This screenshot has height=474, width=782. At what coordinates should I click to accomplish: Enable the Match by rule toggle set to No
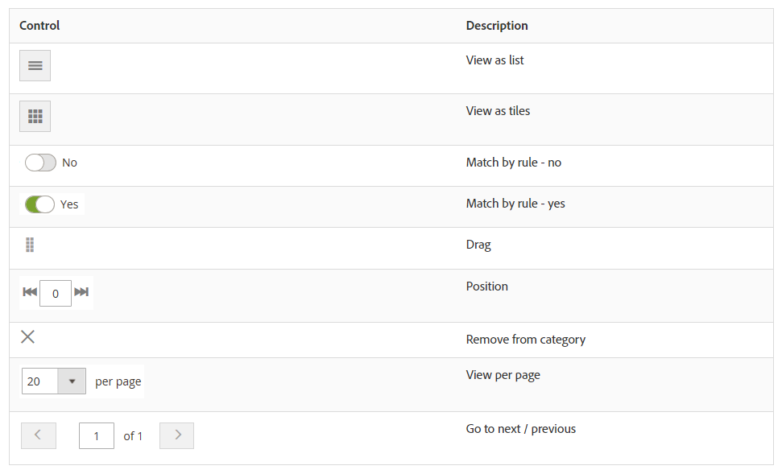tap(40, 163)
